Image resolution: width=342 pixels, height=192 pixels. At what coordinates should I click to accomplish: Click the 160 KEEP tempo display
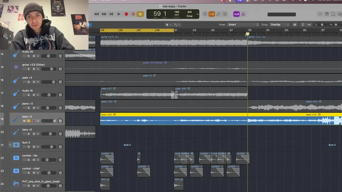tap(177, 14)
